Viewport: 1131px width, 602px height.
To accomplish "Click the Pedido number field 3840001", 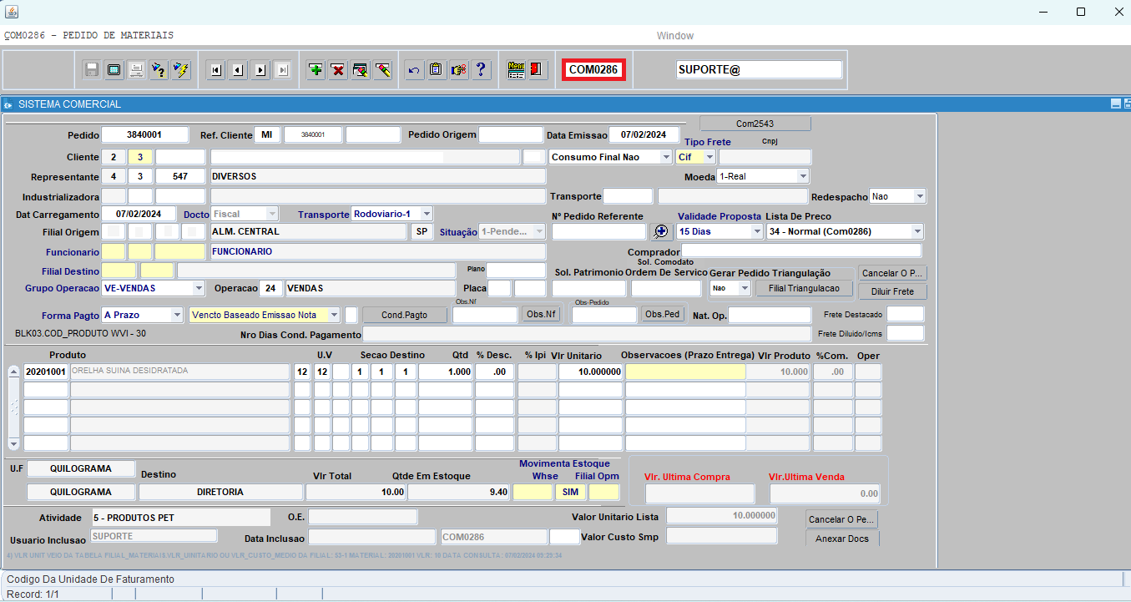I will point(147,134).
